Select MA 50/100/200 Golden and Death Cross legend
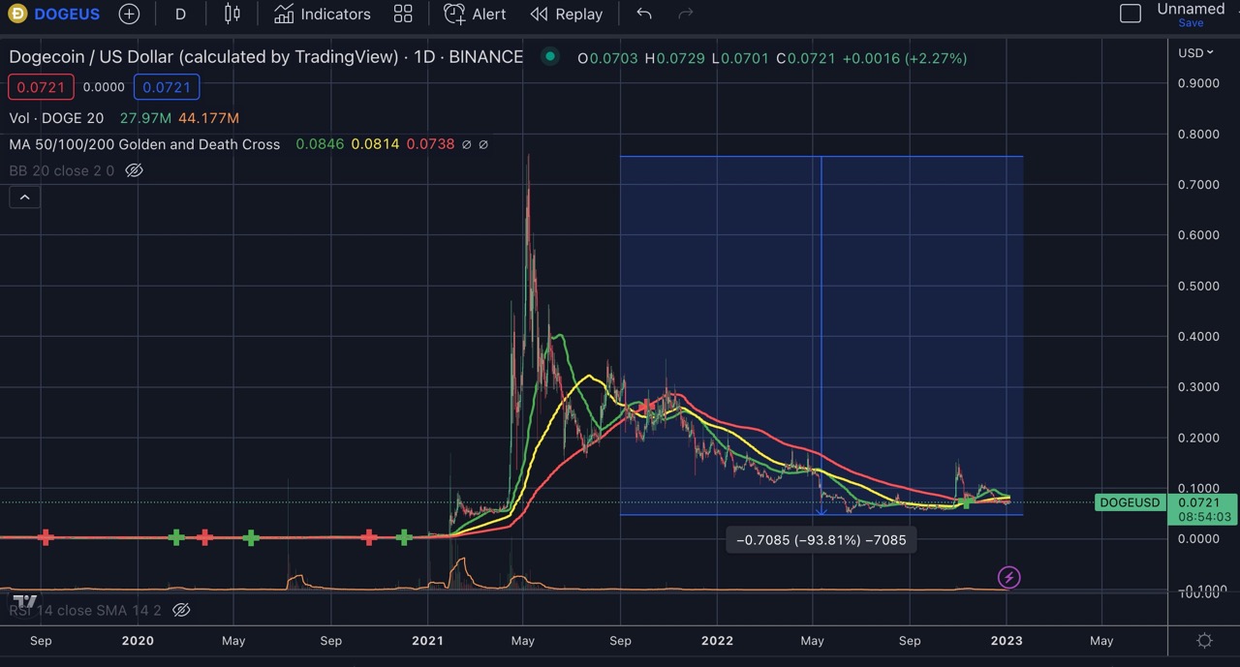Image resolution: width=1240 pixels, height=667 pixels. 144,144
